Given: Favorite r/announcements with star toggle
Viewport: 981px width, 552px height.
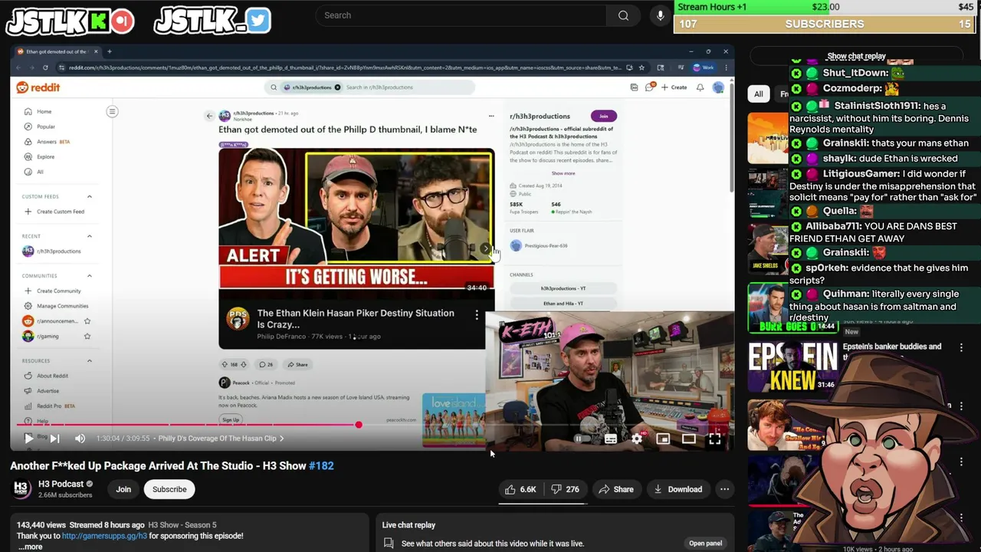Looking at the screenshot, I should tap(87, 321).
